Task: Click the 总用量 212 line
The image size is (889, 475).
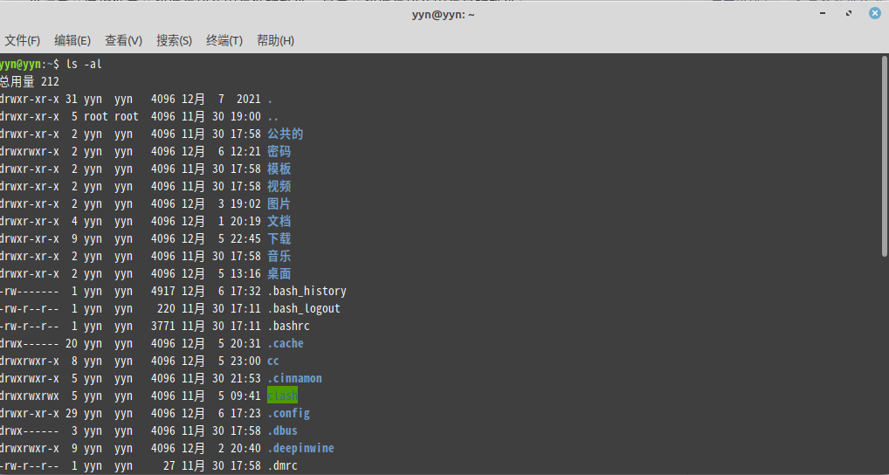Action: (30, 81)
